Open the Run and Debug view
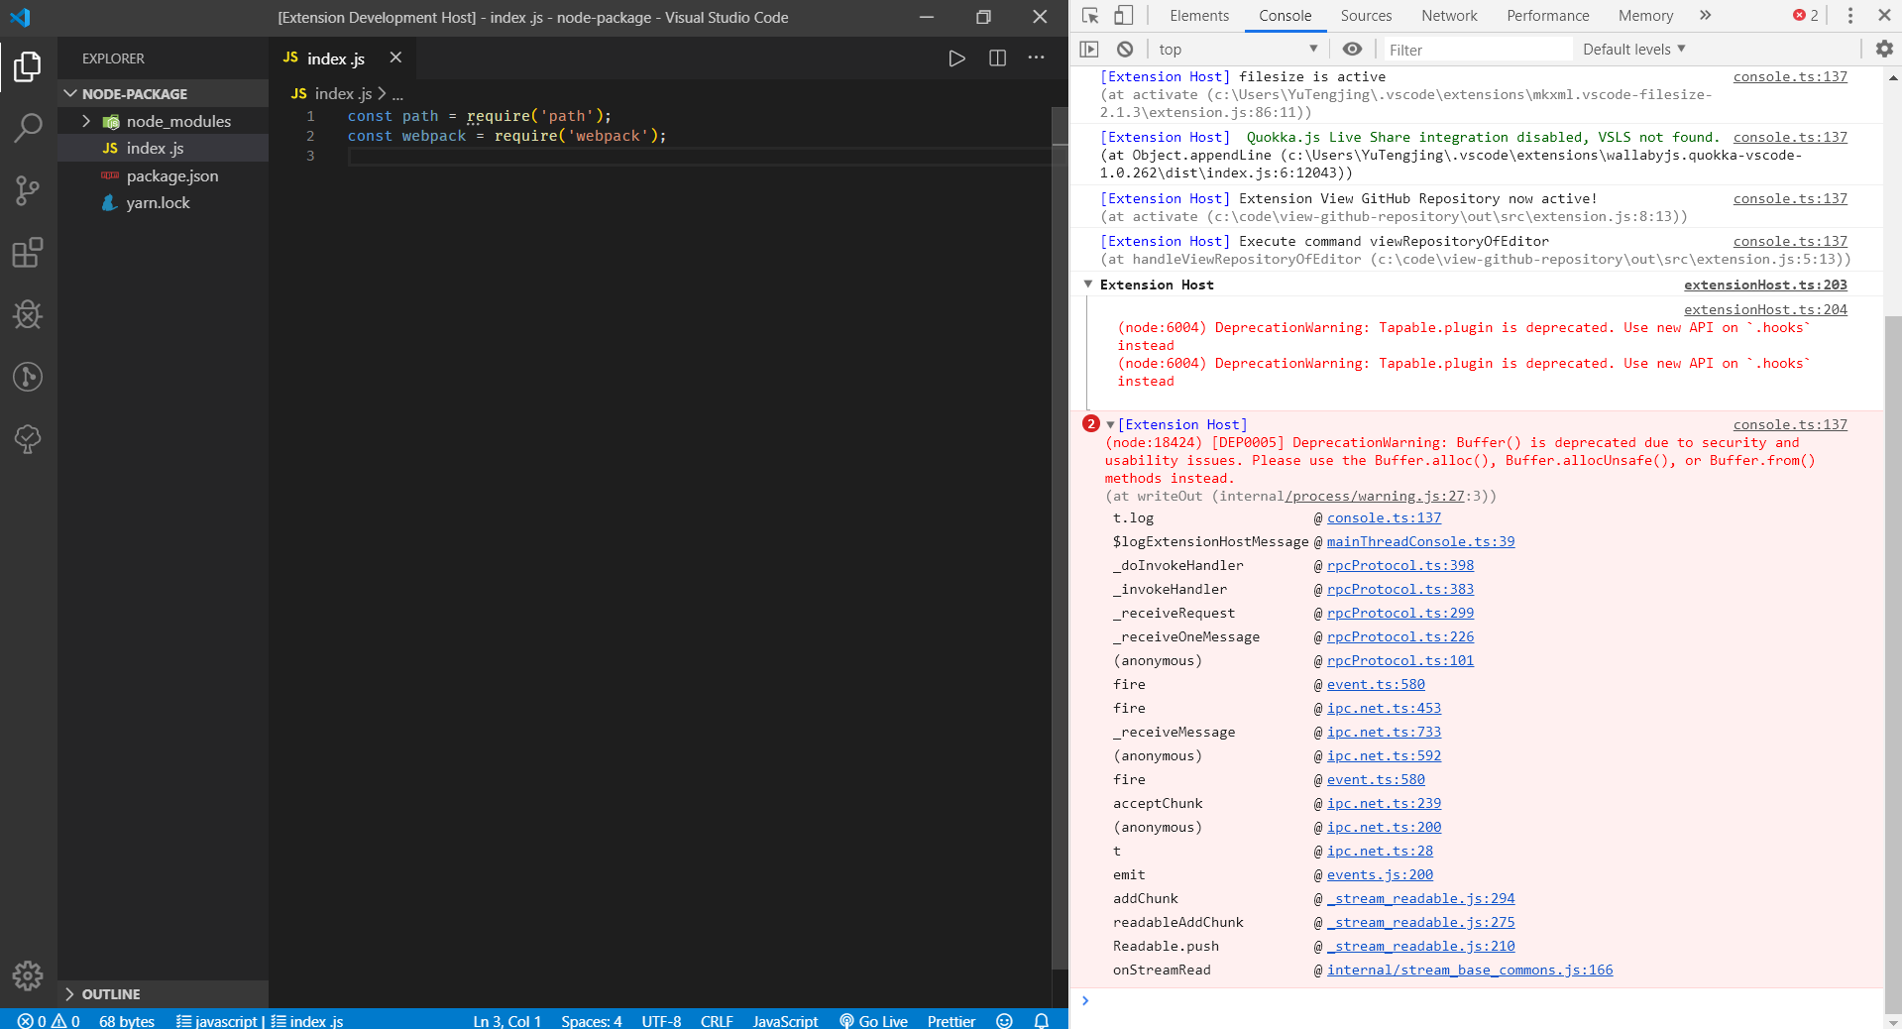1902x1029 pixels. (28, 315)
